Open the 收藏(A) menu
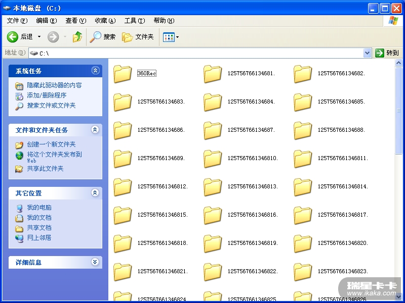The image size is (405, 303). 105,21
